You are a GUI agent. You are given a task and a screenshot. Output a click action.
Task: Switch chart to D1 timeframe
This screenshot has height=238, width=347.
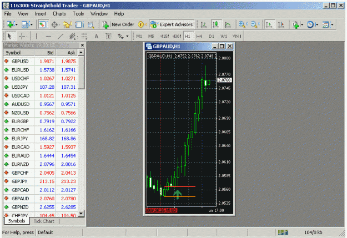pyautogui.click(x=212, y=36)
